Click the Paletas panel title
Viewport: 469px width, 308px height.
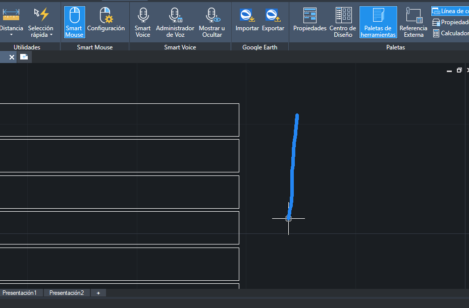pos(395,47)
